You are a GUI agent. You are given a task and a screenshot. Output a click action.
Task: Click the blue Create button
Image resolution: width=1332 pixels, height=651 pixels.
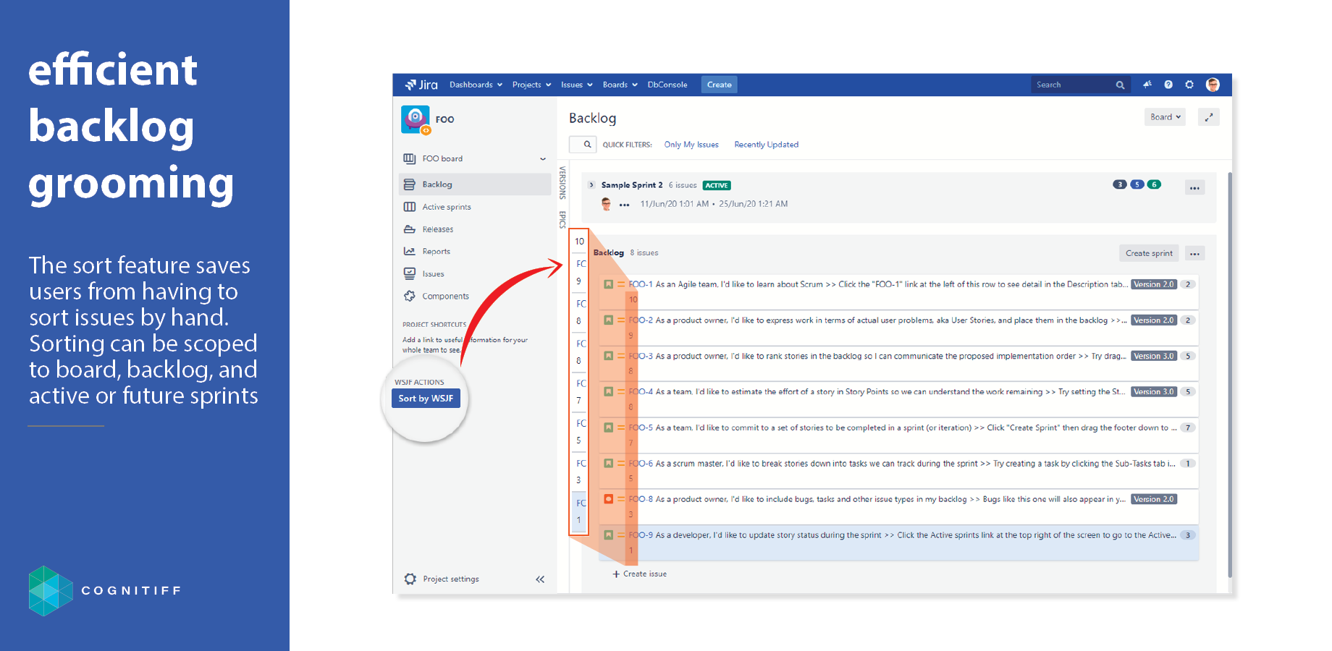click(719, 85)
